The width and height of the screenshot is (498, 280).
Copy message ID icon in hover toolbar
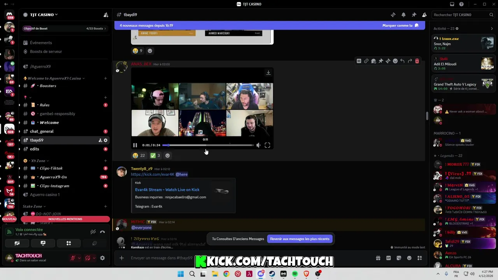(x=359, y=61)
